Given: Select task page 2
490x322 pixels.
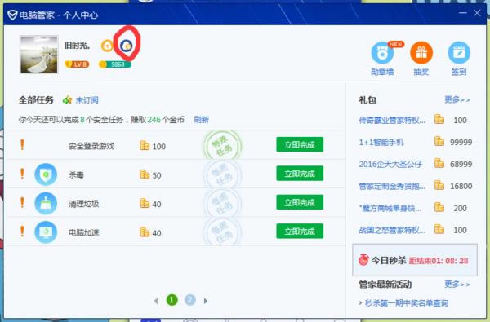Looking at the screenshot, I should click(190, 300).
